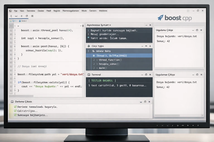
Task: Click the scroll-down arrow in Uygulamae Çıkışsı panel
Action: tap(202, 115)
